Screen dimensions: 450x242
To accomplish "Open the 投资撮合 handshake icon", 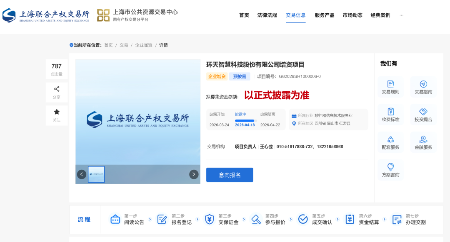I will pos(423,112).
